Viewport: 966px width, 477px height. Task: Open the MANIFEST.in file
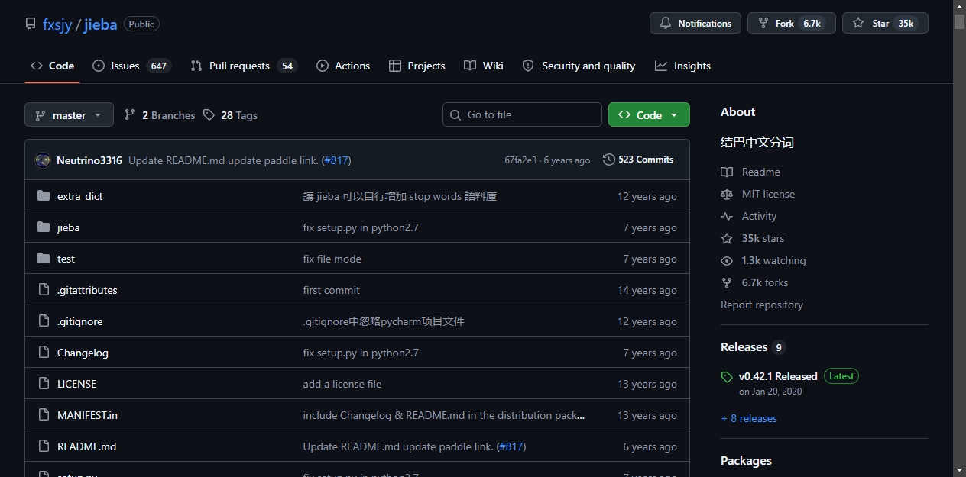87,415
